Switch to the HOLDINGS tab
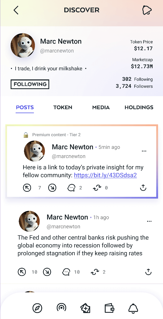163x319 pixels. point(139,107)
